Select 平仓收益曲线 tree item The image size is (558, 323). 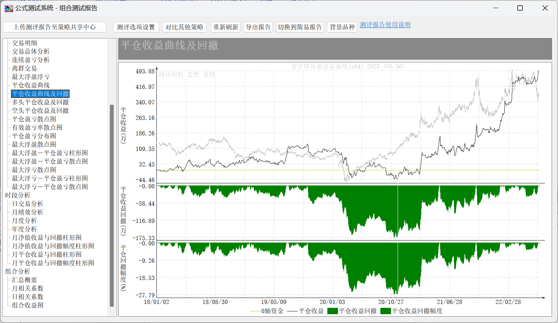[x=31, y=85]
